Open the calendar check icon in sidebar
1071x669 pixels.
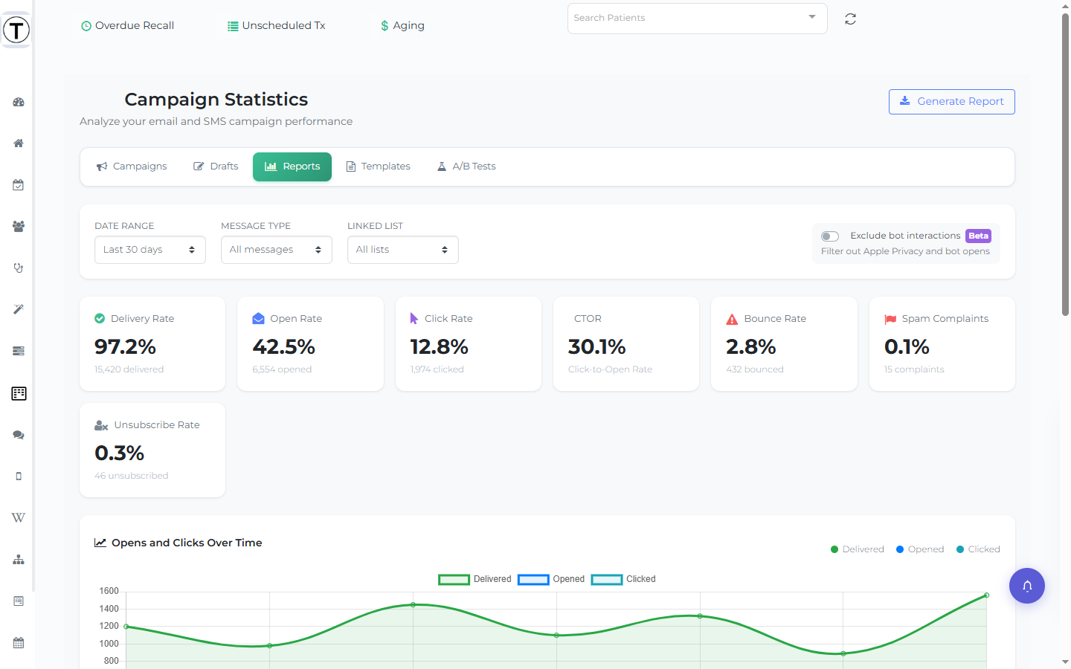click(x=19, y=185)
